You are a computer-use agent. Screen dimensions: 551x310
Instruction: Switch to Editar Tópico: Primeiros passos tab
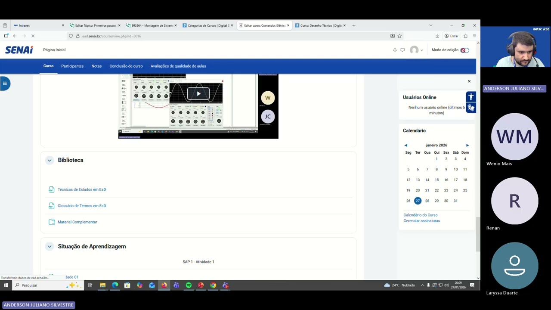(x=95, y=25)
